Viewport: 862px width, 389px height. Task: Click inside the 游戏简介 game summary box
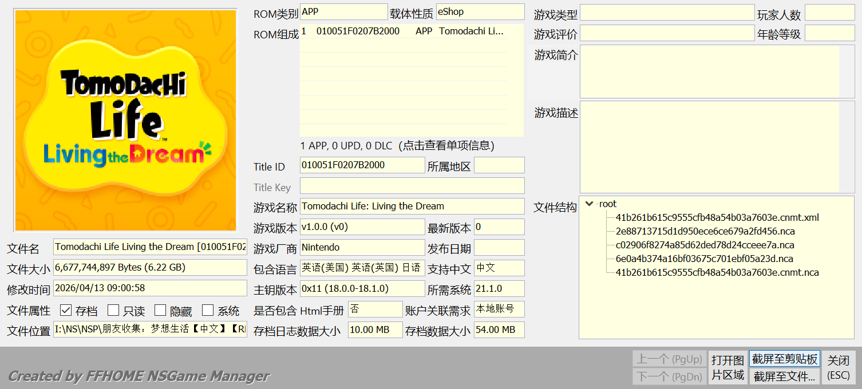(x=710, y=72)
